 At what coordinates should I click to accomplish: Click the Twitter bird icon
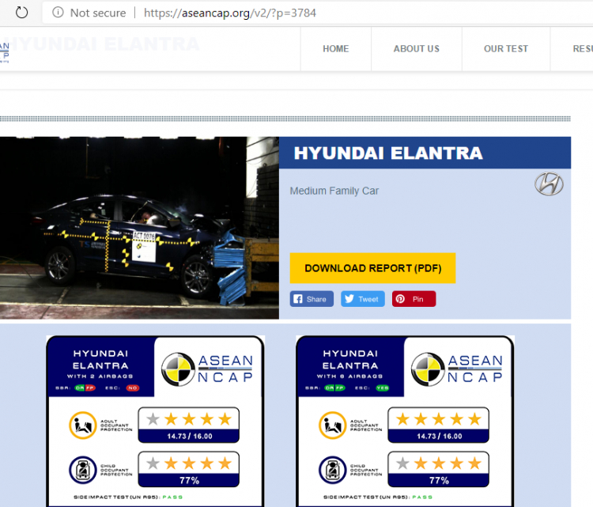349,299
